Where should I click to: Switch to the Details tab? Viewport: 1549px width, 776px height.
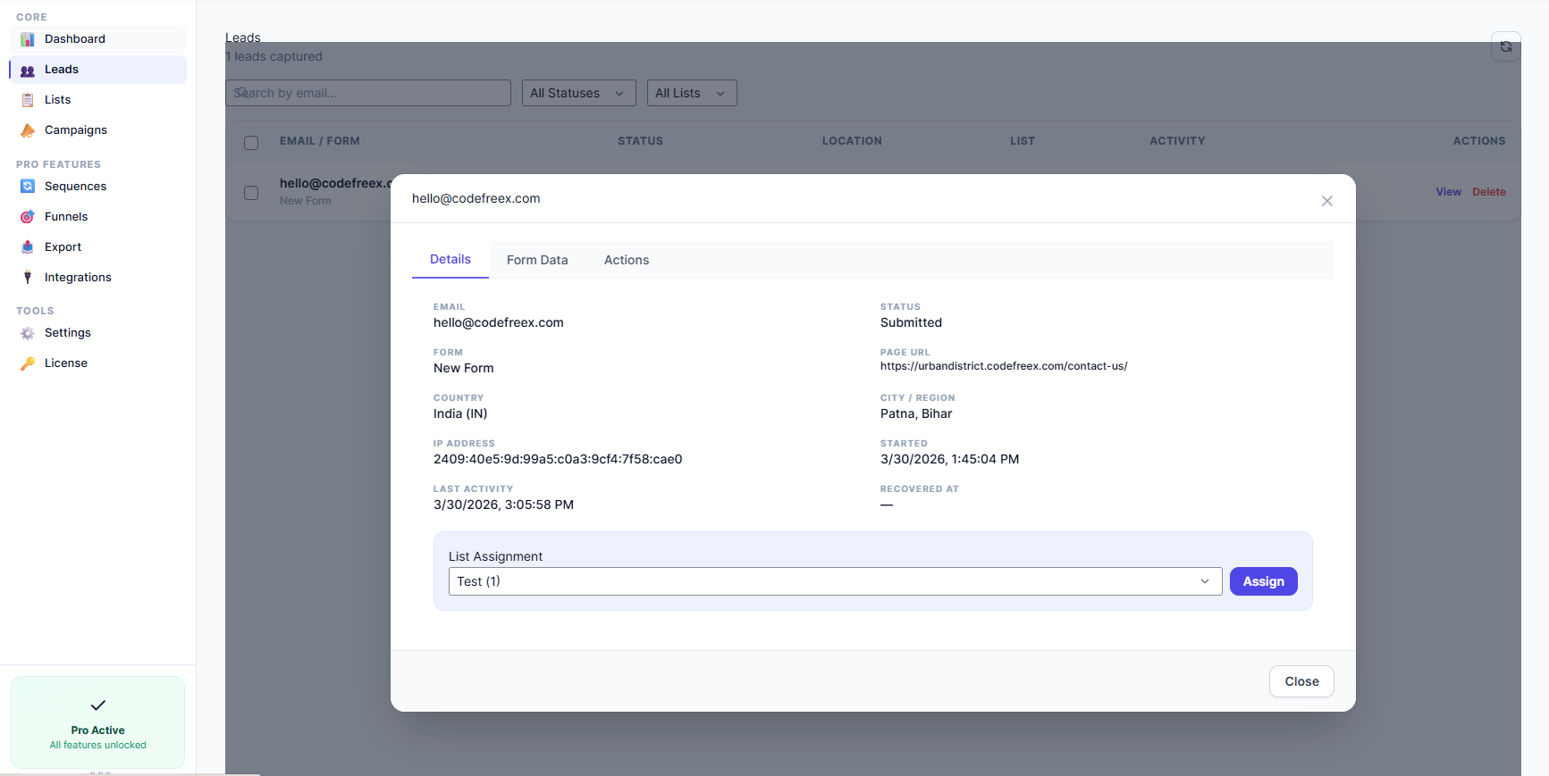pos(450,259)
